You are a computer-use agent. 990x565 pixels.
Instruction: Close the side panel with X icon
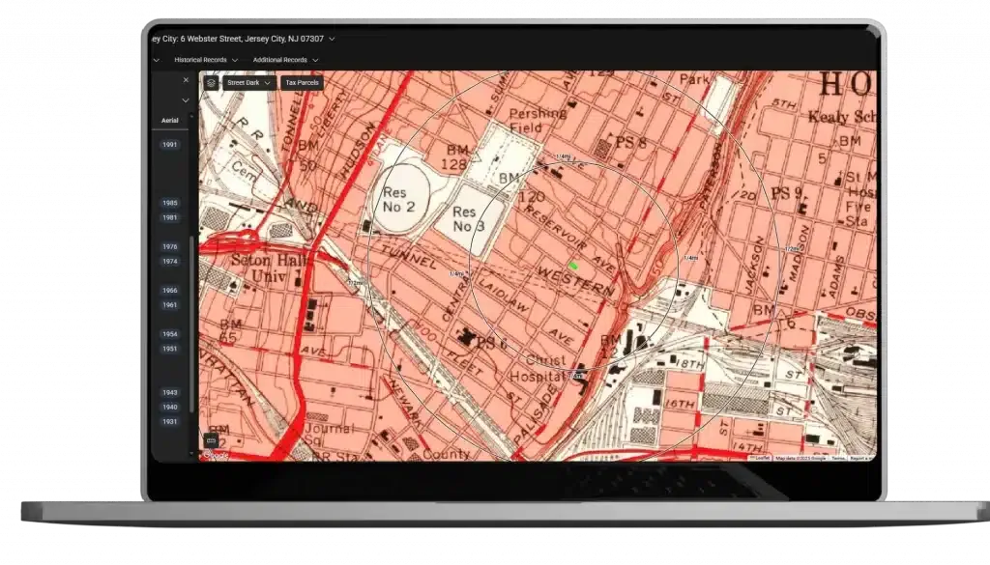(x=186, y=80)
